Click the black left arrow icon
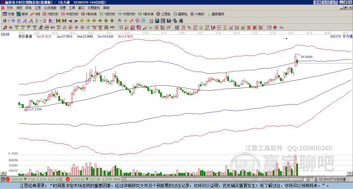 point(70,21)
